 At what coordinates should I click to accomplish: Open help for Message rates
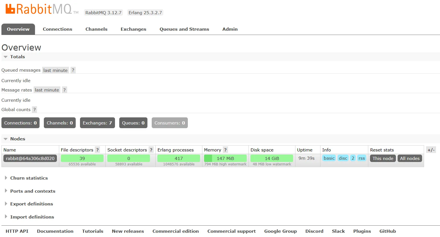click(65, 90)
